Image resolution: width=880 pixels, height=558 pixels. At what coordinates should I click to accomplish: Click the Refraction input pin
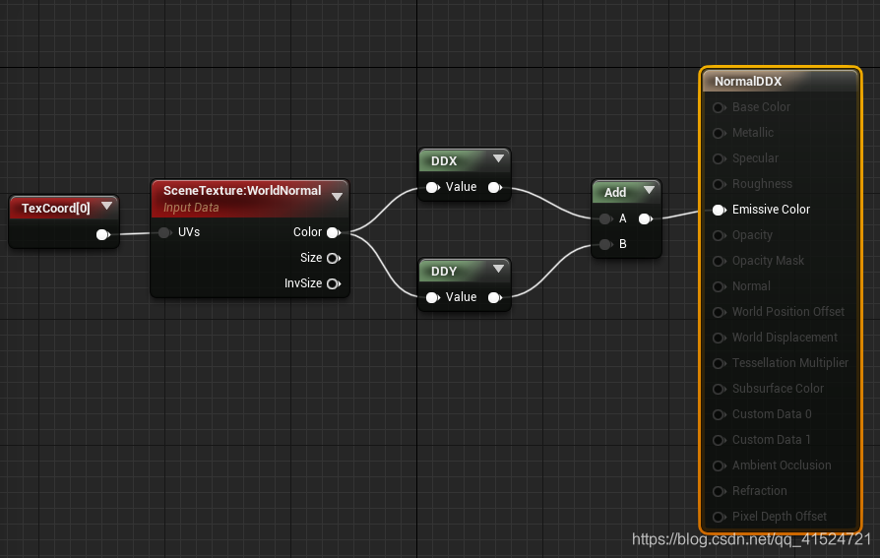[x=719, y=491]
